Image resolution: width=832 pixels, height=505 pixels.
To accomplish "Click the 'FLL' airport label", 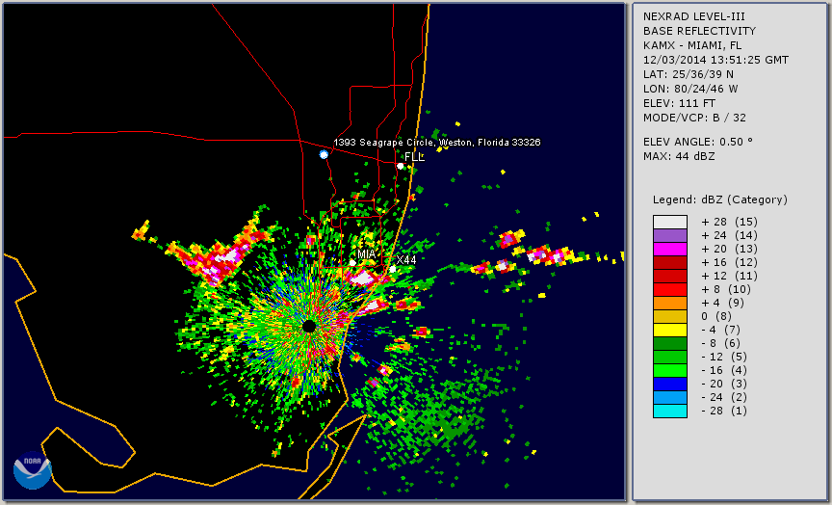I will coord(414,157).
